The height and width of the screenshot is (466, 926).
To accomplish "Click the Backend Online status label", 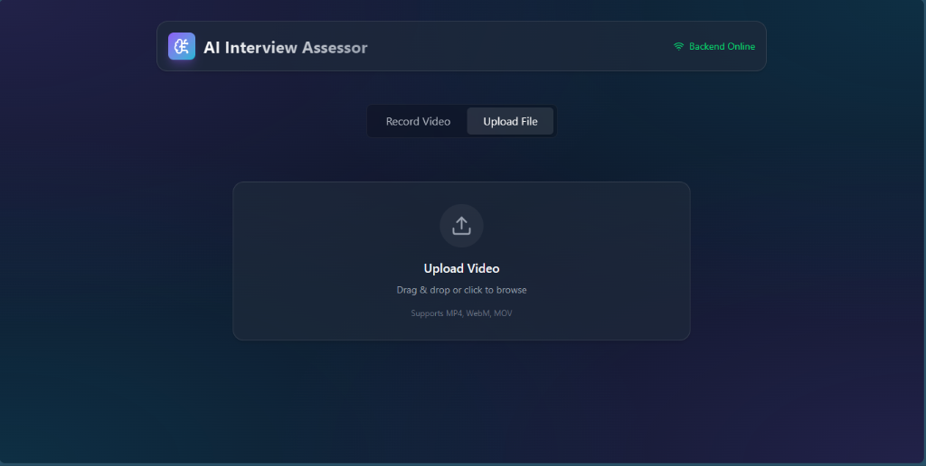I will (722, 47).
